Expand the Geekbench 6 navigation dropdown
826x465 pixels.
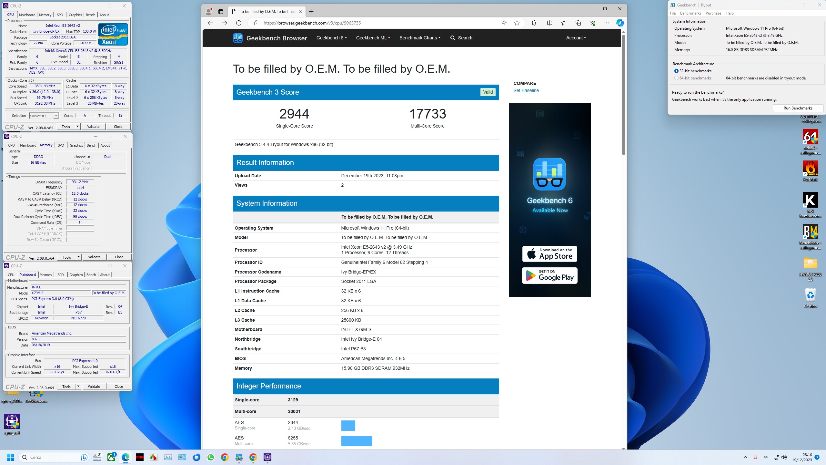[x=332, y=38]
